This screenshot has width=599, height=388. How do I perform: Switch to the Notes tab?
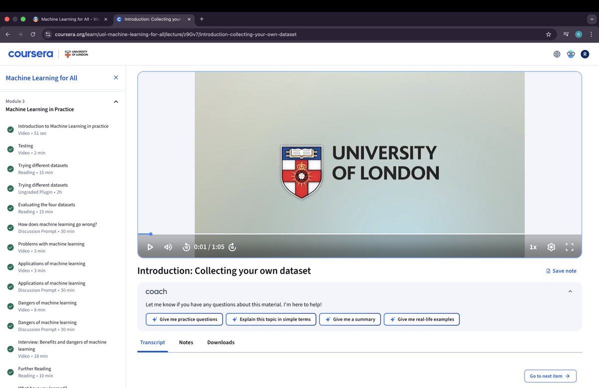(186, 343)
